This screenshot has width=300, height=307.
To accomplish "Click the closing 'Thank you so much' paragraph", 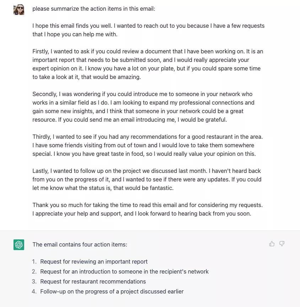I will [x=148, y=209].
